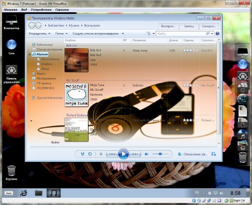Open the player help icon

click(x=217, y=34)
